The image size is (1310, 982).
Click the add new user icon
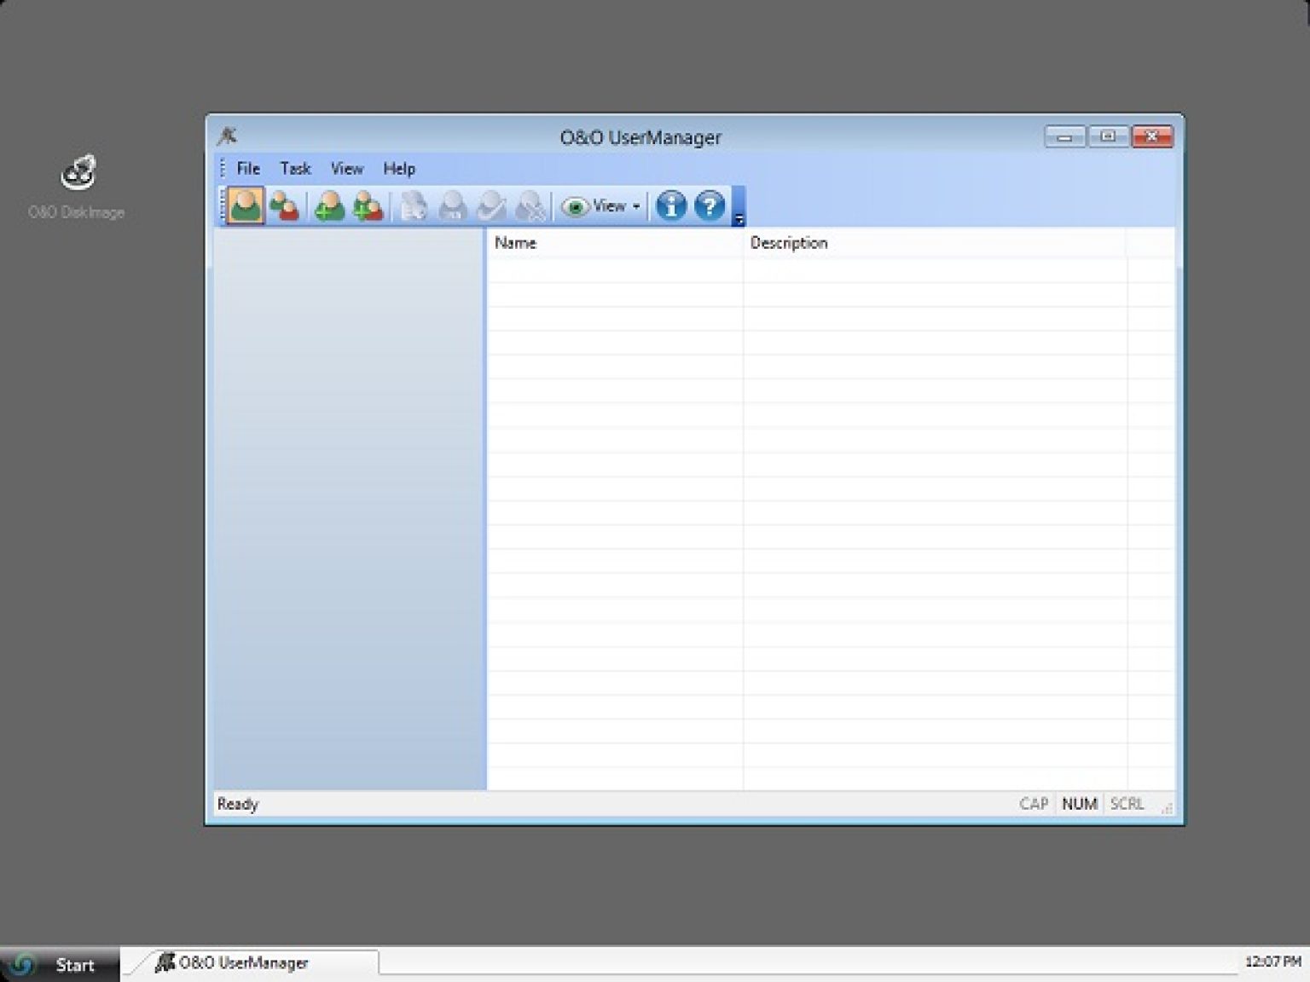click(329, 205)
